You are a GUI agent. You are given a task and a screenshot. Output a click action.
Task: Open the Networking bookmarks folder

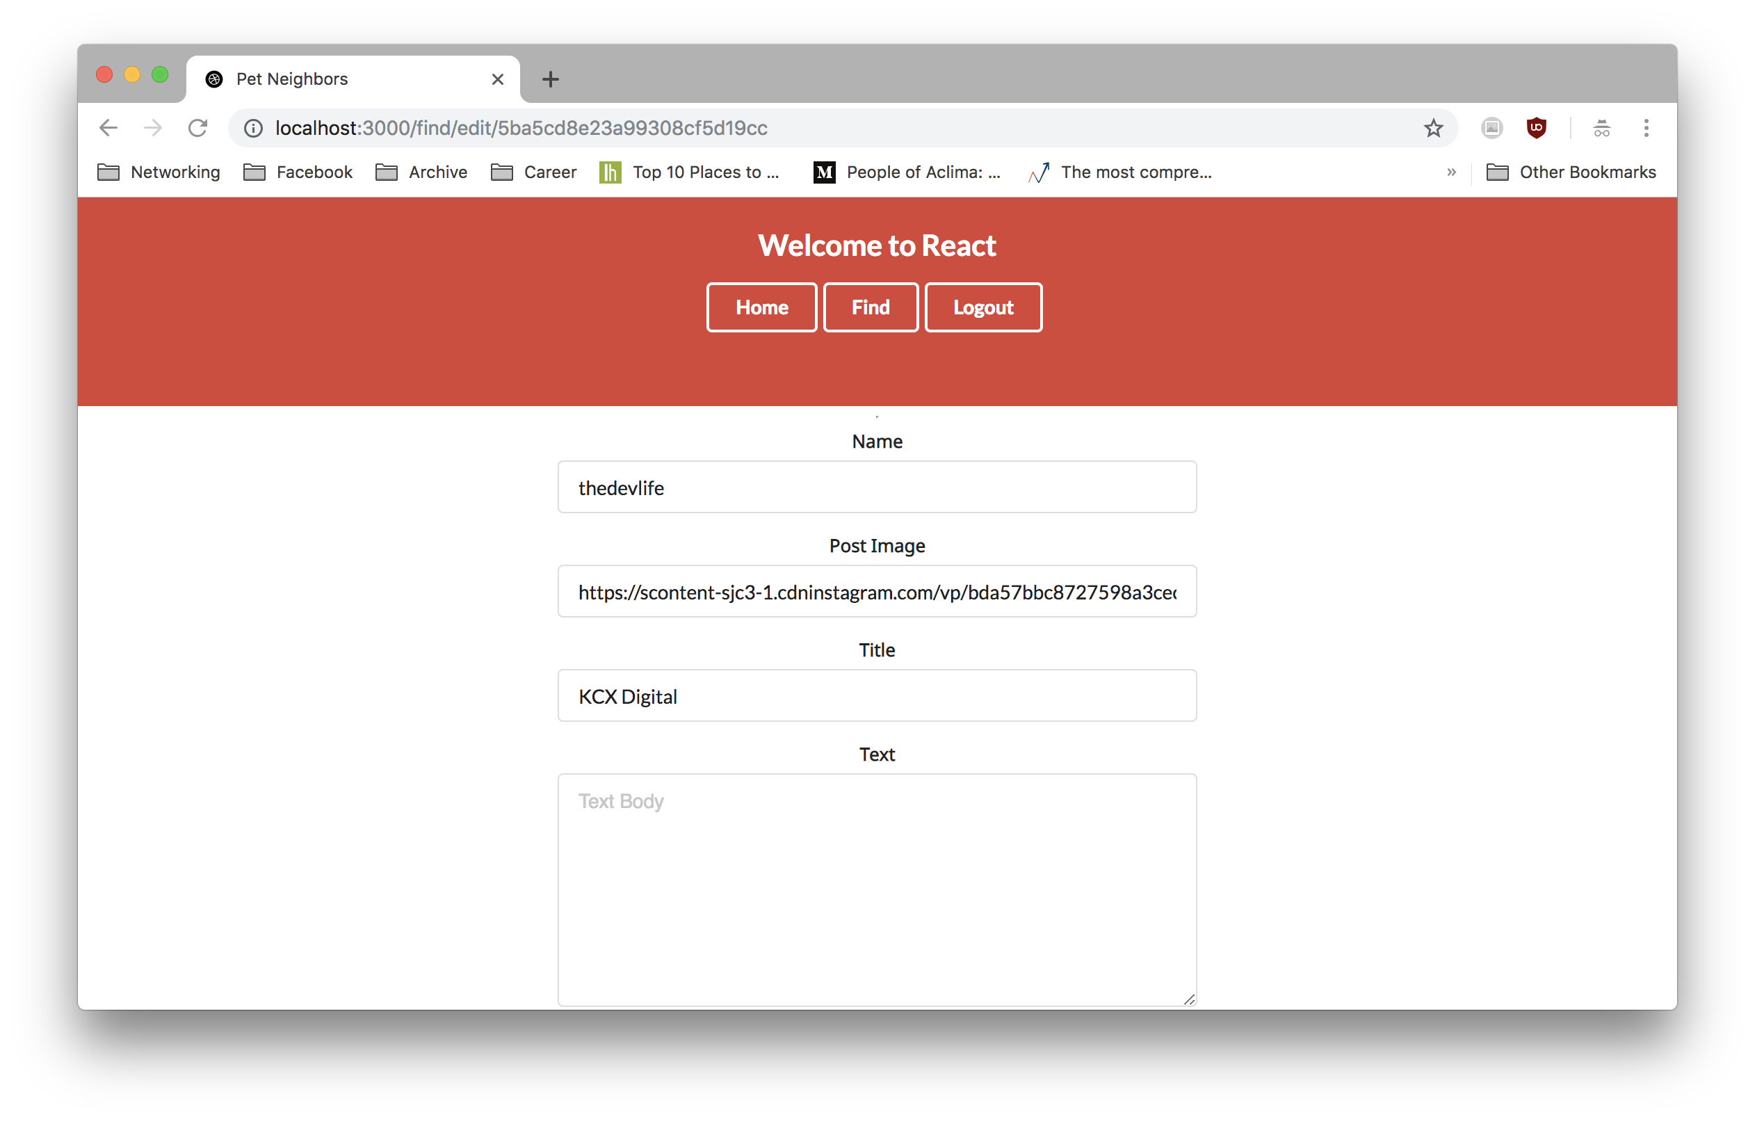159,172
